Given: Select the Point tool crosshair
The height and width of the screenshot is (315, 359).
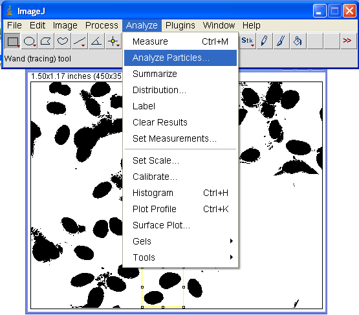Looking at the screenshot, I should coord(113,41).
